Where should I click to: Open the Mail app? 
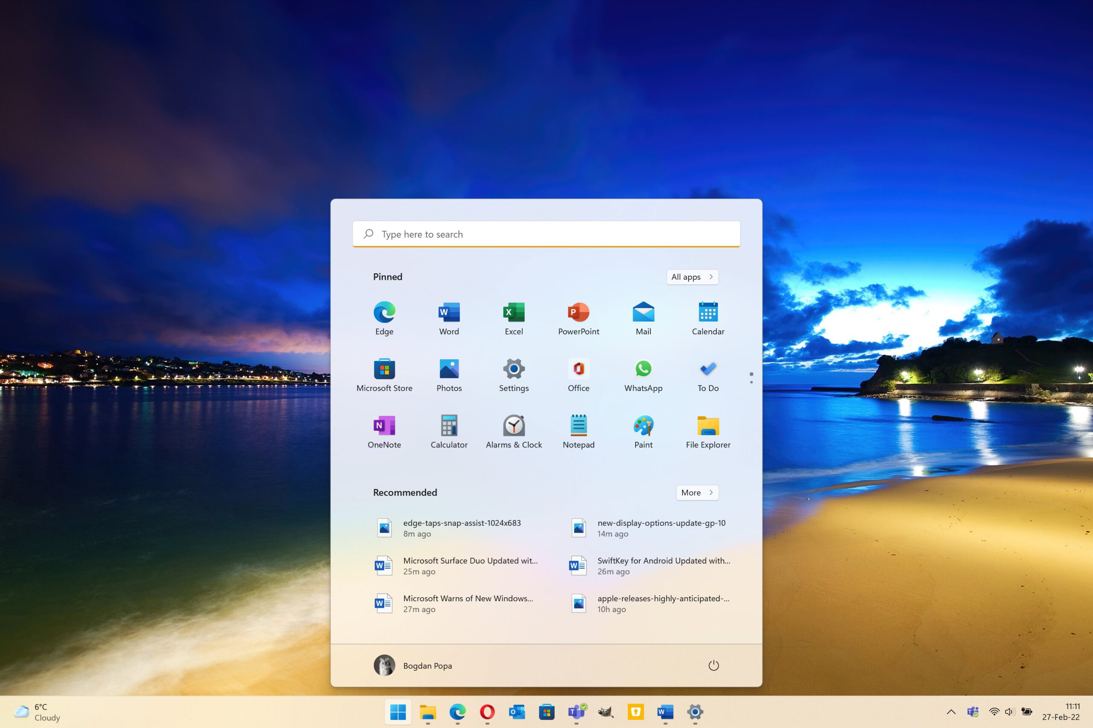click(643, 319)
